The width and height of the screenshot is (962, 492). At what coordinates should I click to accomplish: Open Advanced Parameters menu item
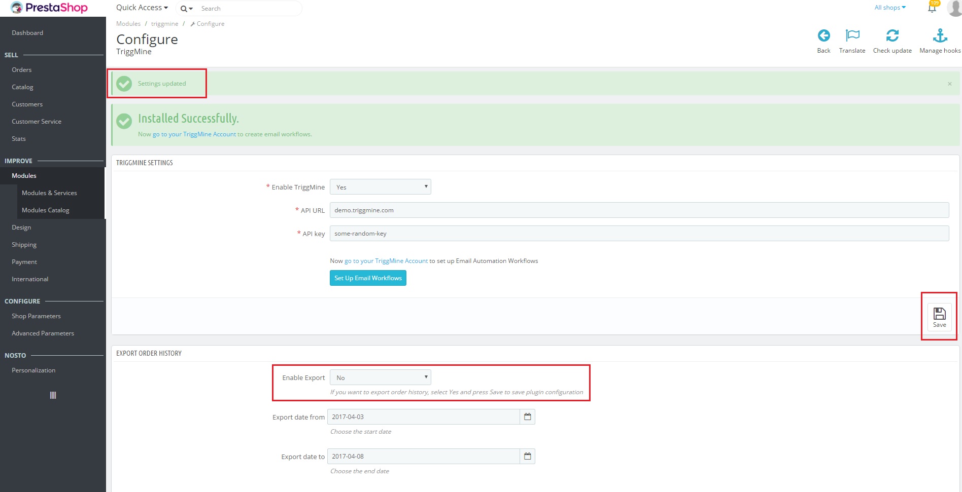tap(43, 333)
